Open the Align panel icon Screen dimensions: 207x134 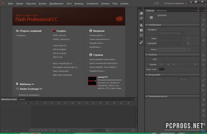(x=141, y=25)
